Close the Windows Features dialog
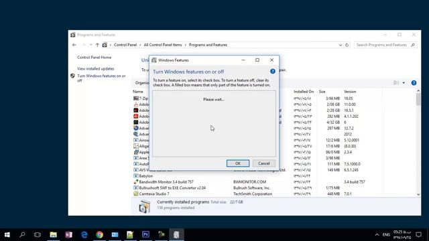429x241 pixels. pyautogui.click(x=271, y=60)
